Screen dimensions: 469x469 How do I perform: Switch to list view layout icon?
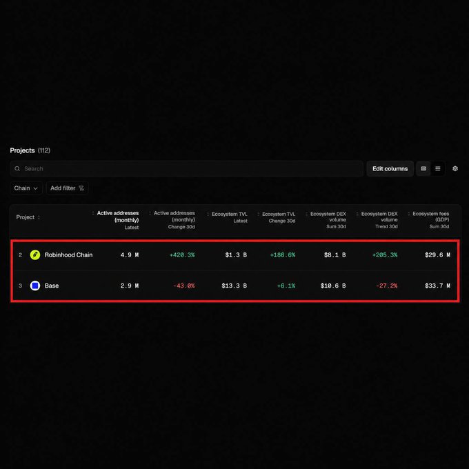pos(437,169)
